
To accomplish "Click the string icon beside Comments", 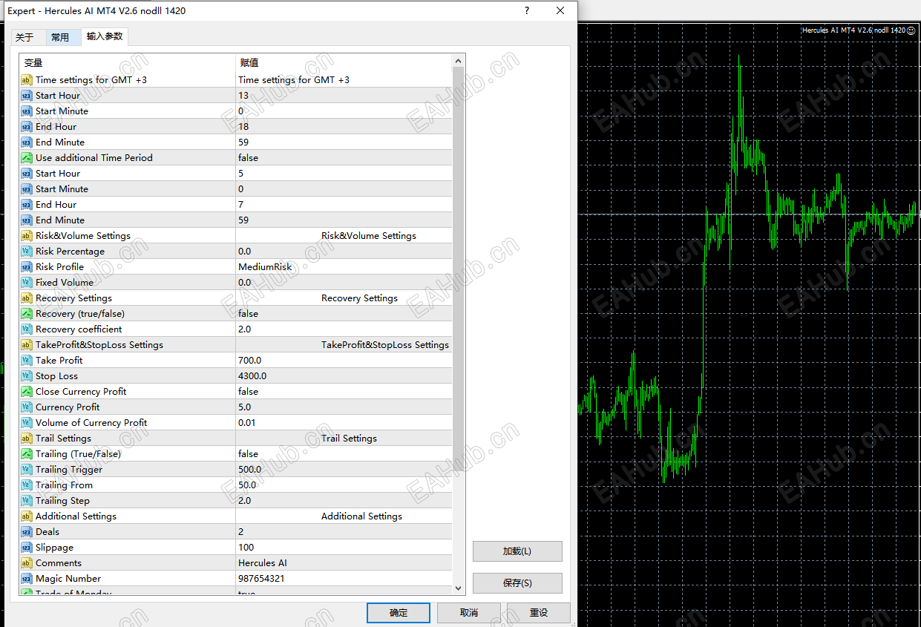I will (27, 563).
